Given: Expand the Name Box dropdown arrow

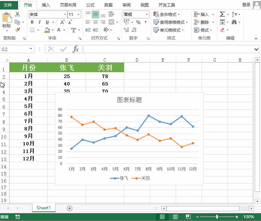Looking at the screenshot, I should point(31,49).
